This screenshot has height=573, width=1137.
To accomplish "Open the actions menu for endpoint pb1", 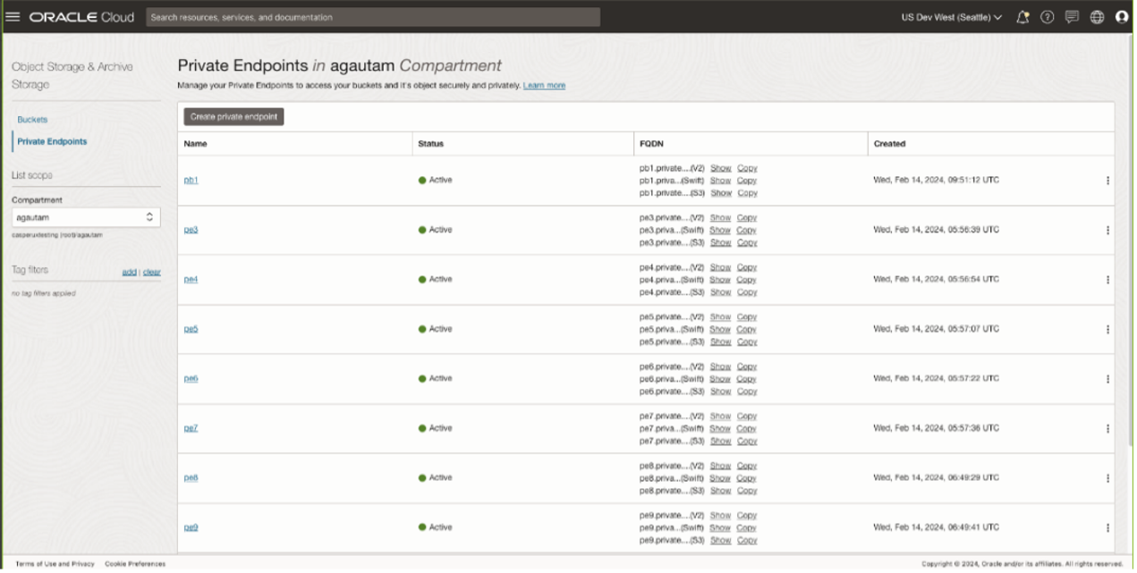I will pyautogui.click(x=1107, y=180).
